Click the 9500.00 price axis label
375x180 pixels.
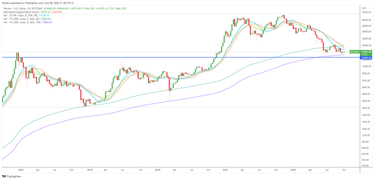[367, 74]
